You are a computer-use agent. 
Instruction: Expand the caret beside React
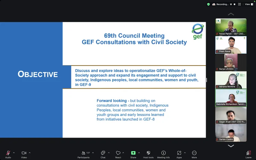tap(123, 153)
